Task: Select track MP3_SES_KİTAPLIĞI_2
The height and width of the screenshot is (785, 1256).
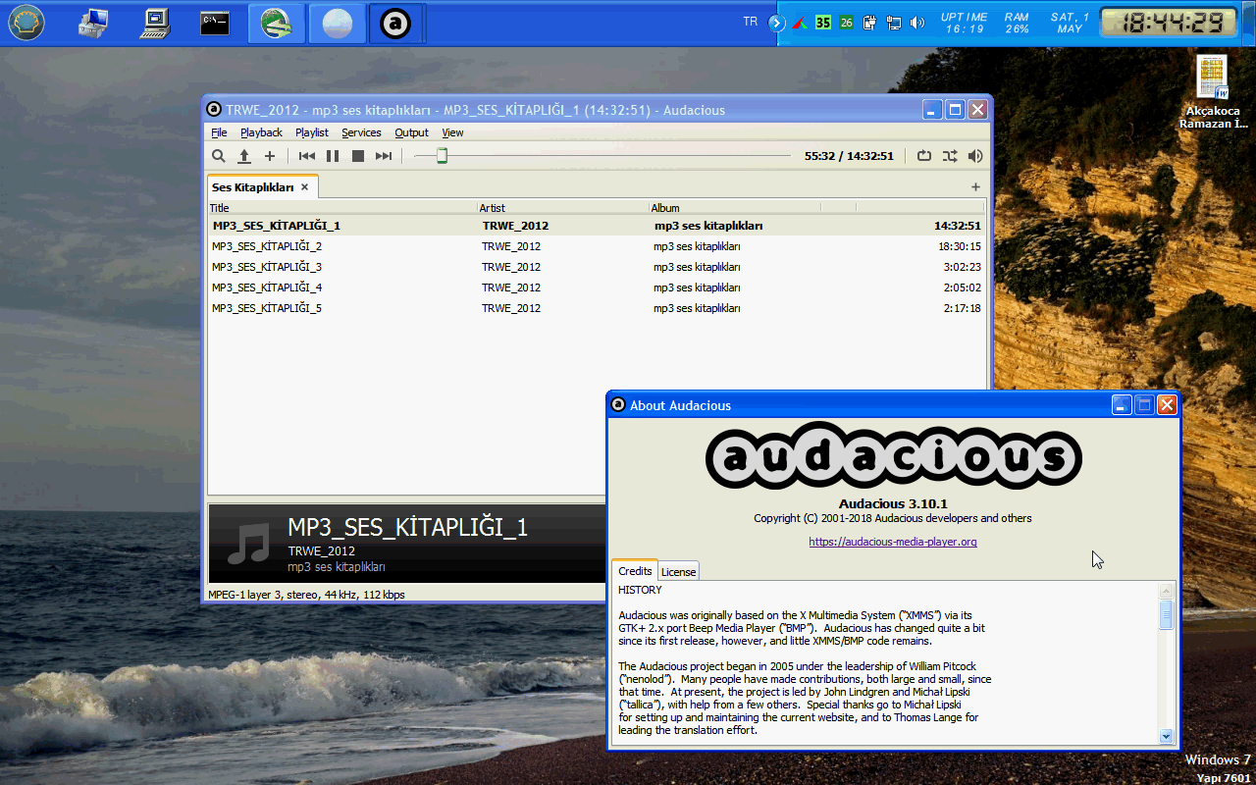Action: tap(597, 246)
